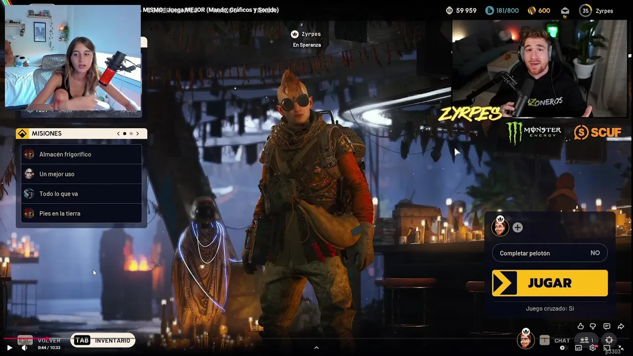633x356 pixels.
Task: Click the yellow MISIONES header icon
Action: click(x=22, y=133)
